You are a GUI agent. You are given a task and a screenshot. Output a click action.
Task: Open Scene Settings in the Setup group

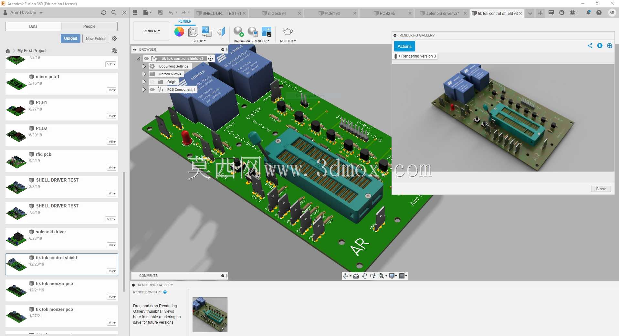[193, 32]
